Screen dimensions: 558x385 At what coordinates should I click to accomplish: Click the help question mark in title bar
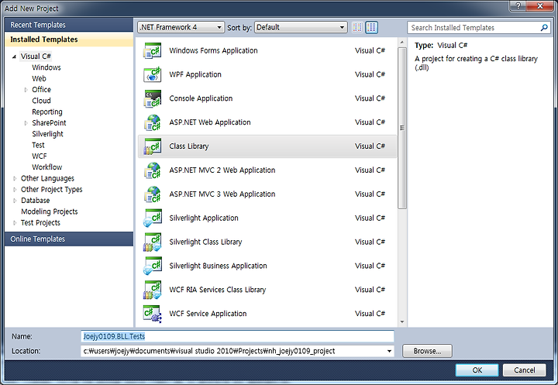pyautogui.click(x=518, y=5)
